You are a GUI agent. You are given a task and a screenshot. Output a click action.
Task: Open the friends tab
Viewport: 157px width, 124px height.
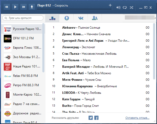coord(95,18)
